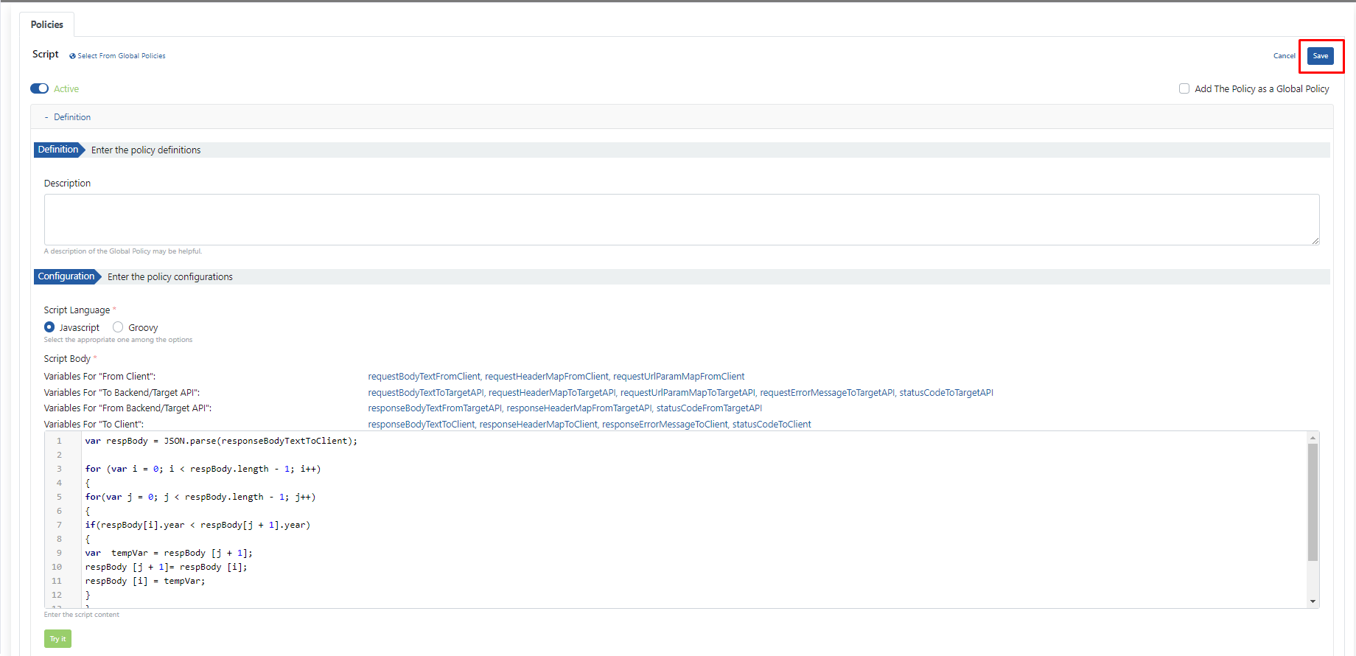Viewport: 1356px width, 656px height.
Task: Click the blue Definition step label
Action: click(x=58, y=150)
